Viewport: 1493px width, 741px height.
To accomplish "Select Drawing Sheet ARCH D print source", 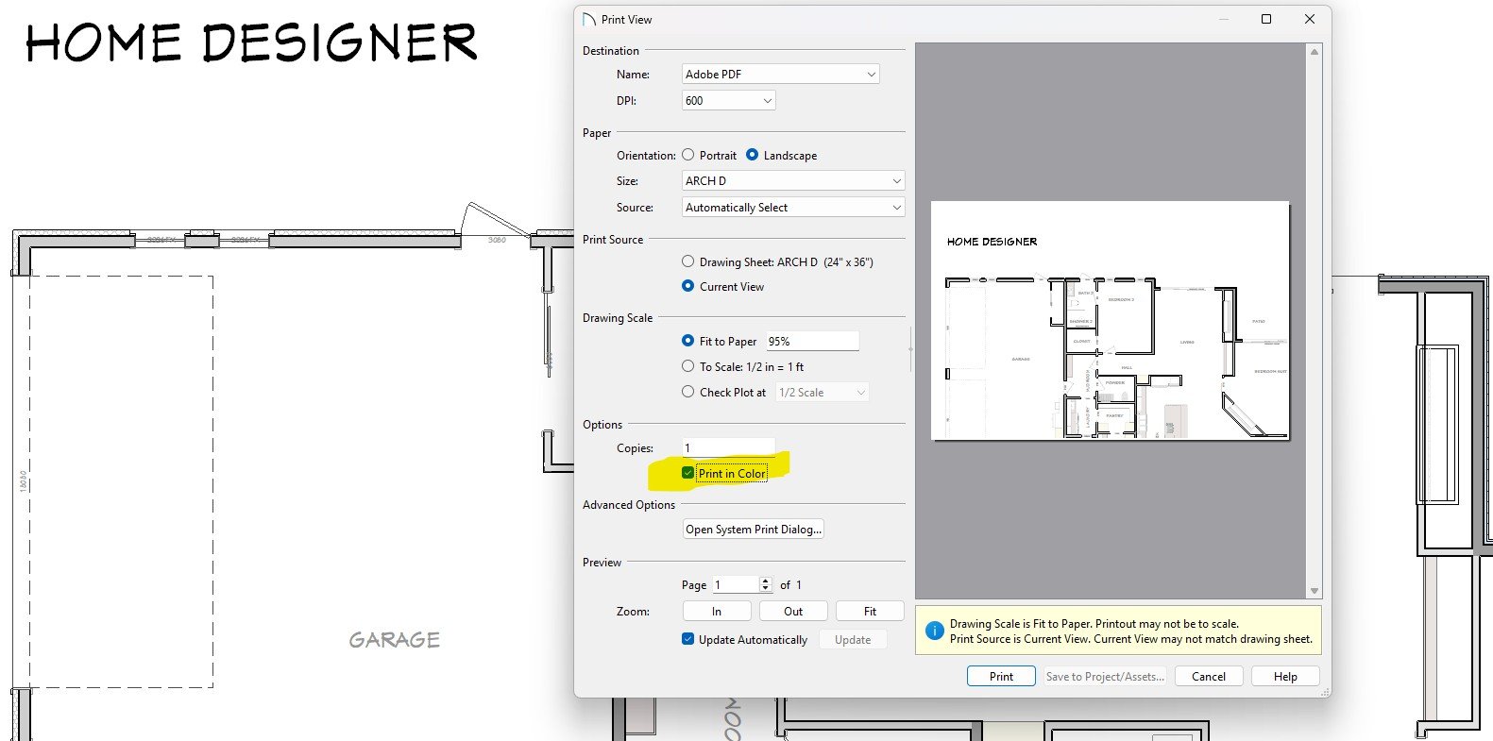I will [x=688, y=261].
